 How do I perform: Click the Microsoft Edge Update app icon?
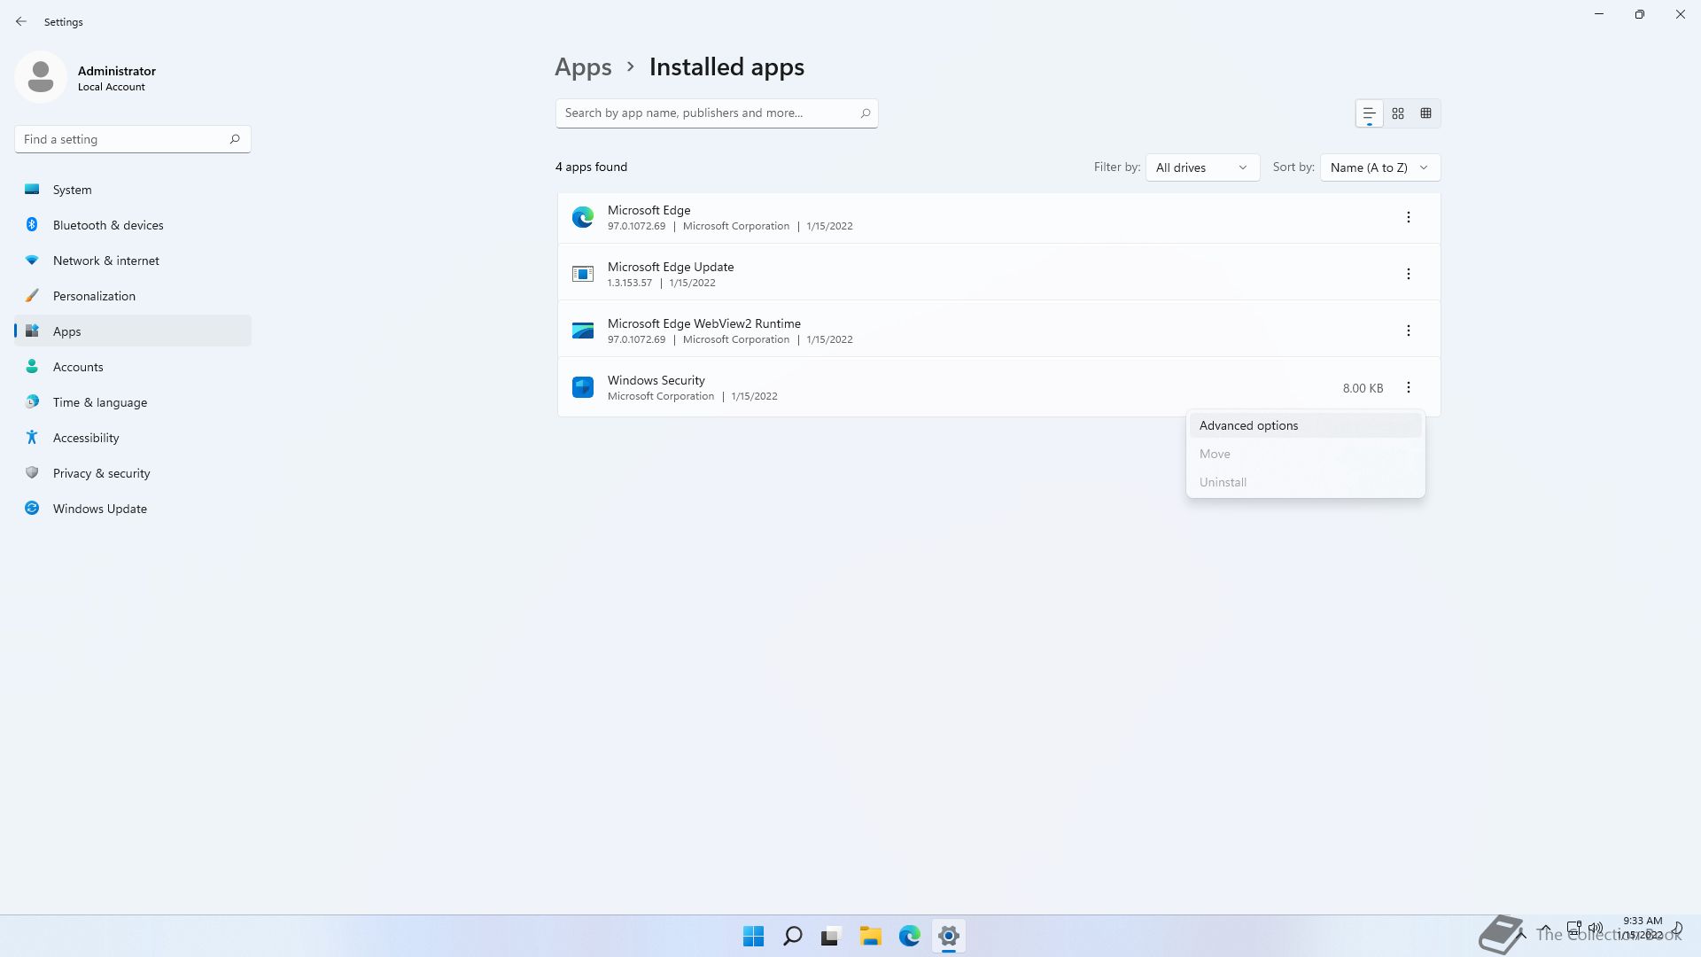583,274
